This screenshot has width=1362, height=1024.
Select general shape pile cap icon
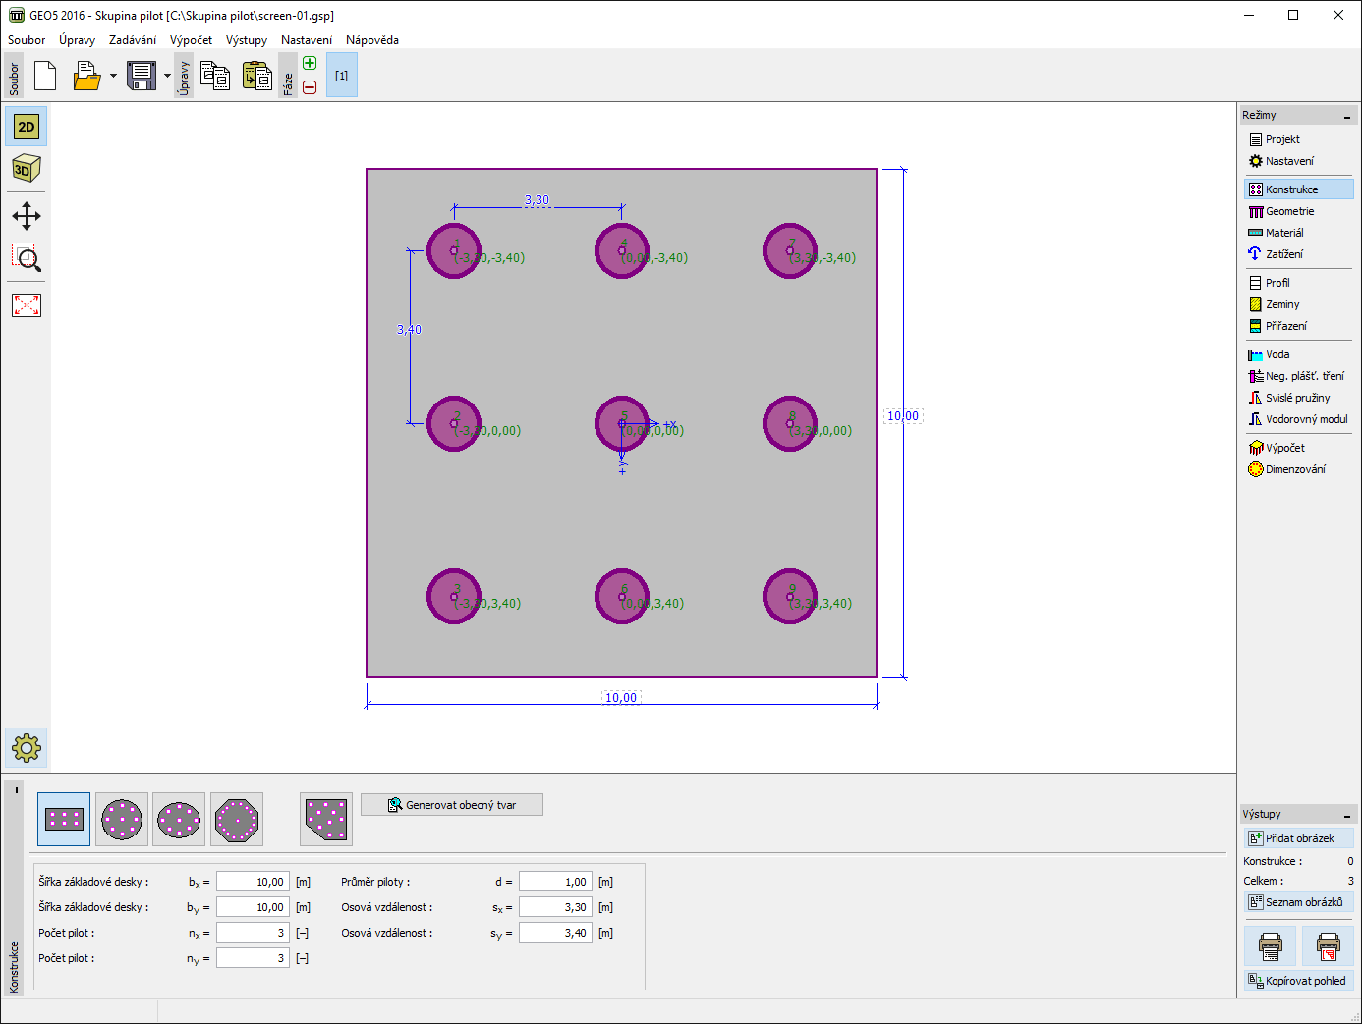coord(326,819)
